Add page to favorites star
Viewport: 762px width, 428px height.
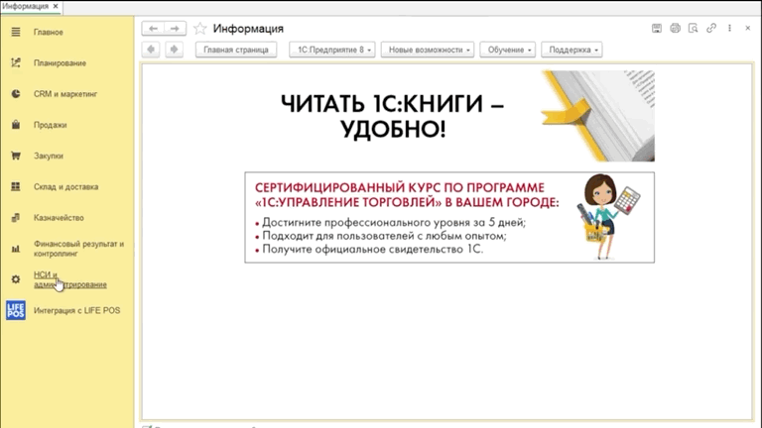click(x=199, y=29)
